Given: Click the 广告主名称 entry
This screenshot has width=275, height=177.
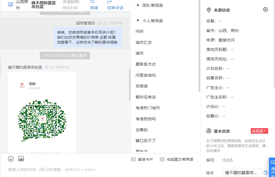Looking at the screenshot, I should pyautogui.click(x=220, y=97).
